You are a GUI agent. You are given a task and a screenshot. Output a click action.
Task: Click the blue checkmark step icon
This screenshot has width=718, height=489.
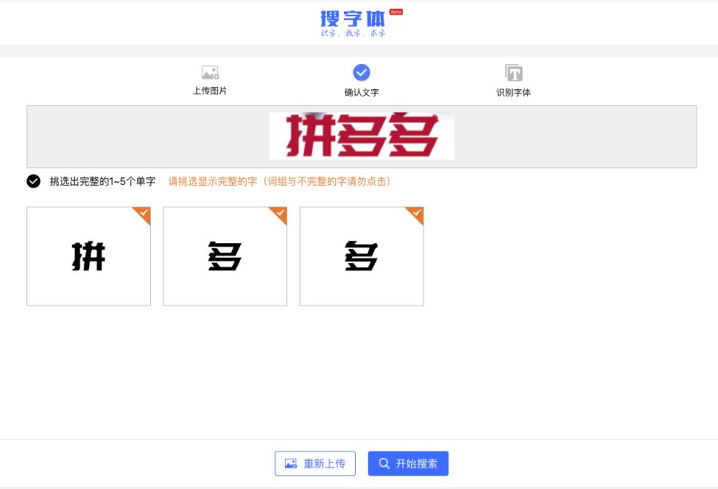pyautogui.click(x=361, y=73)
